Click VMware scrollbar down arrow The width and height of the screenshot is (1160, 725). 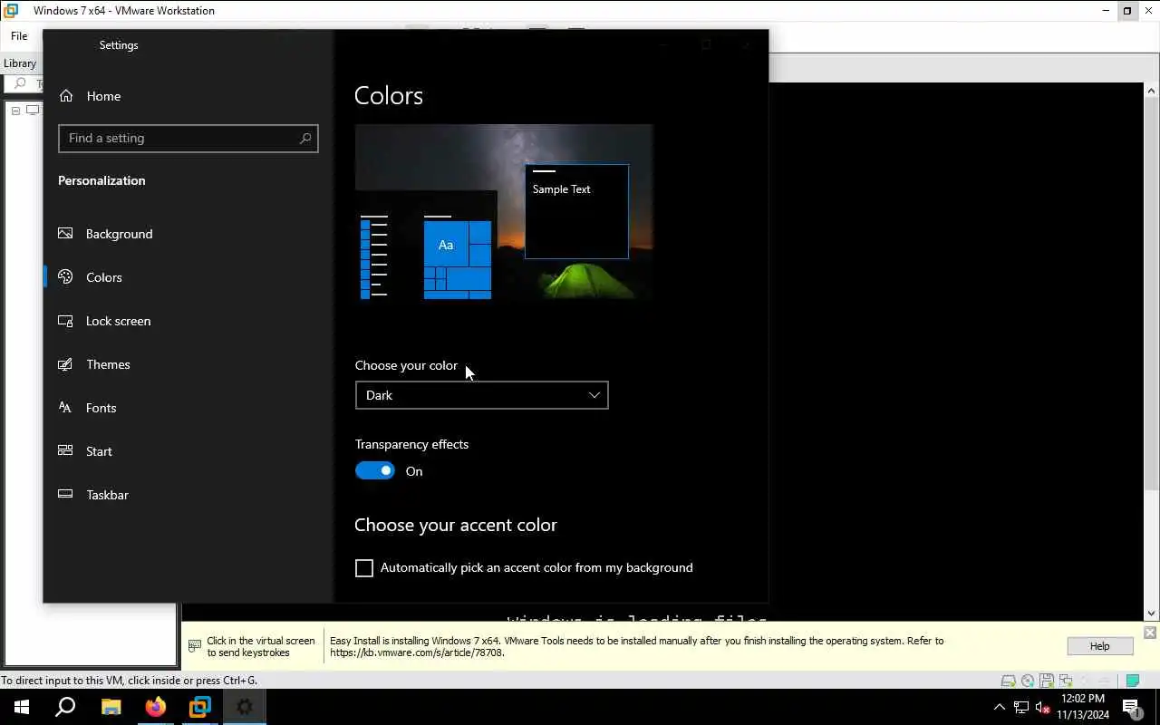click(1152, 614)
